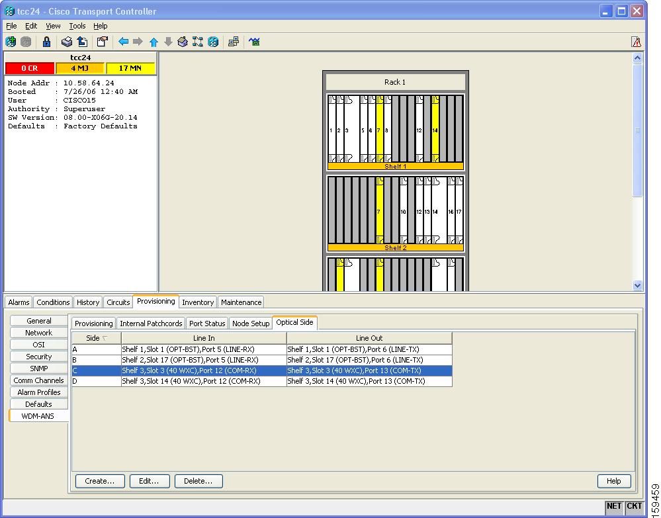Click the yellow 17 MN alarm counter

[130, 68]
